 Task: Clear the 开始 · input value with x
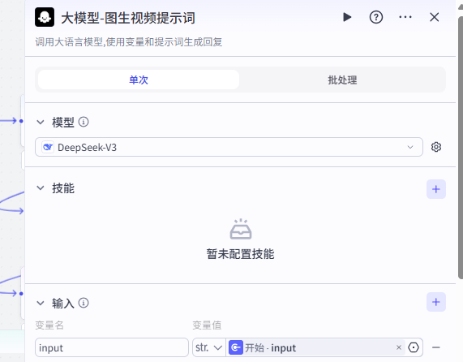click(399, 347)
